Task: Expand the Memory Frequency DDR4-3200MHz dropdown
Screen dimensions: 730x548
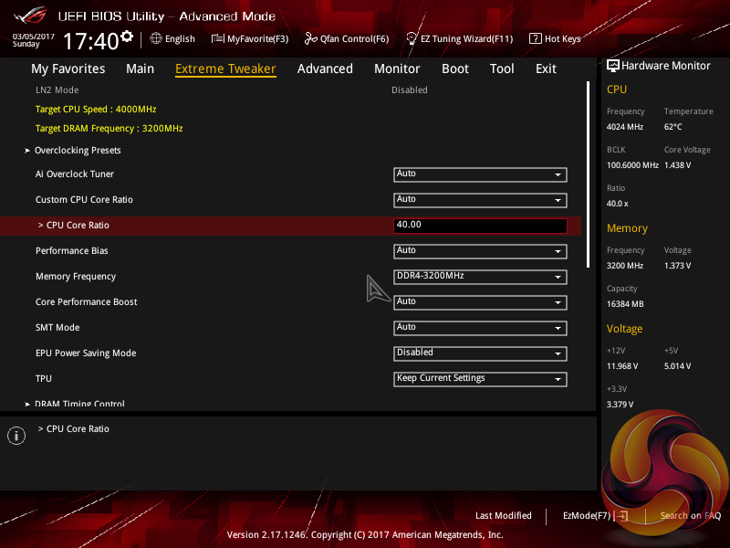Action: 480,277
